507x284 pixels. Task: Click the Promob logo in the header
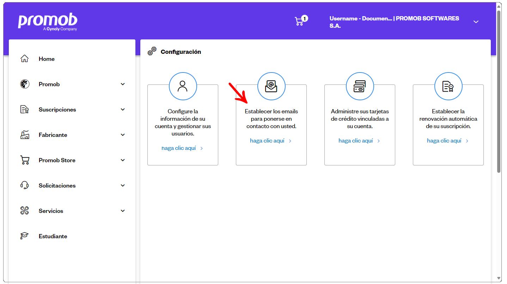(48, 22)
